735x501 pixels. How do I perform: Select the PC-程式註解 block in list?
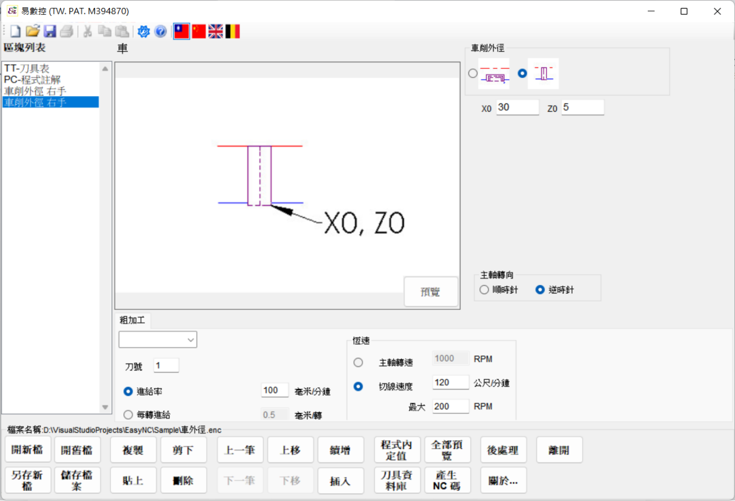click(50, 80)
